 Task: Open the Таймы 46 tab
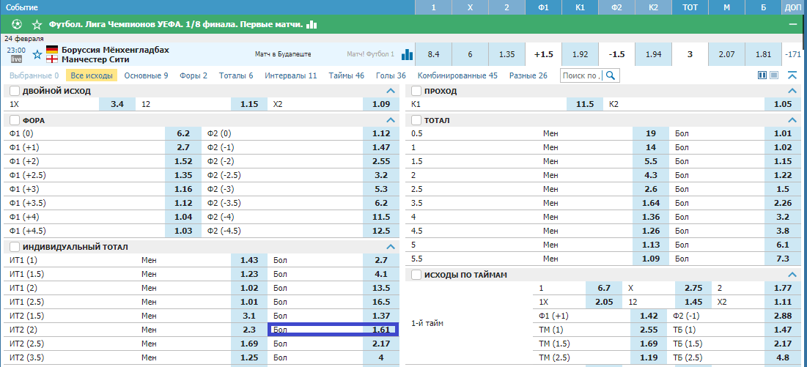click(x=347, y=75)
